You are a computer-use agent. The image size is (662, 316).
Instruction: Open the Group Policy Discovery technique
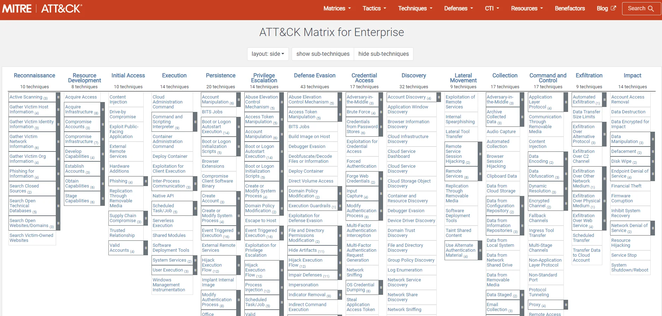click(411, 260)
